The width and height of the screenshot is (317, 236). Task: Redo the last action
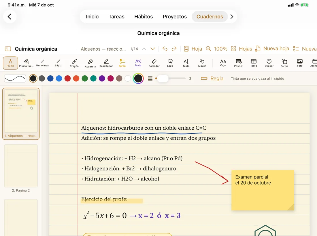[x=174, y=49]
